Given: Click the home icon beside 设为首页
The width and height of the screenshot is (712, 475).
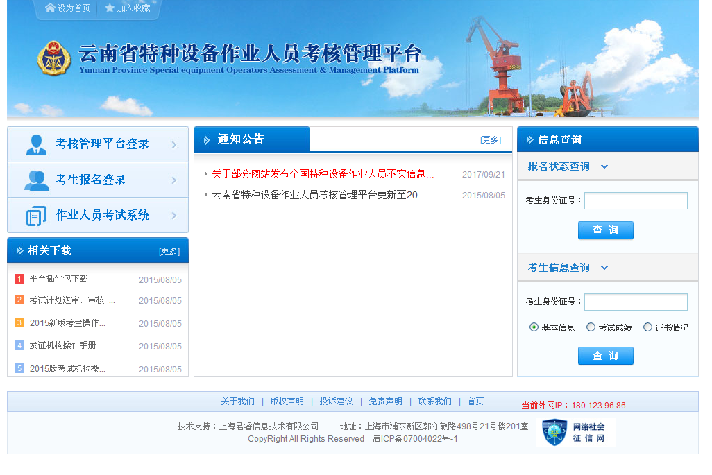Looking at the screenshot, I should [x=50, y=8].
